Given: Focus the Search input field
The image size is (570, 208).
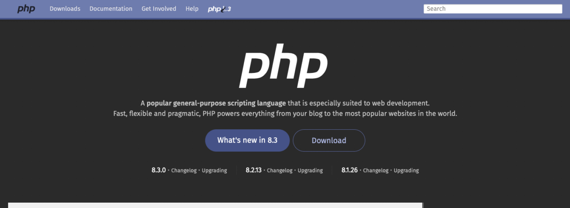Looking at the screenshot, I should (x=493, y=9).
